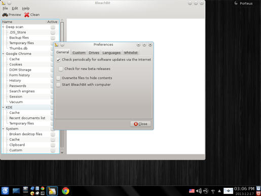Image resolution: width=261 pixels, height=196 pixels.
Task: Click the Porteus desktop widget icon
Action: click(x=236, y=3)
